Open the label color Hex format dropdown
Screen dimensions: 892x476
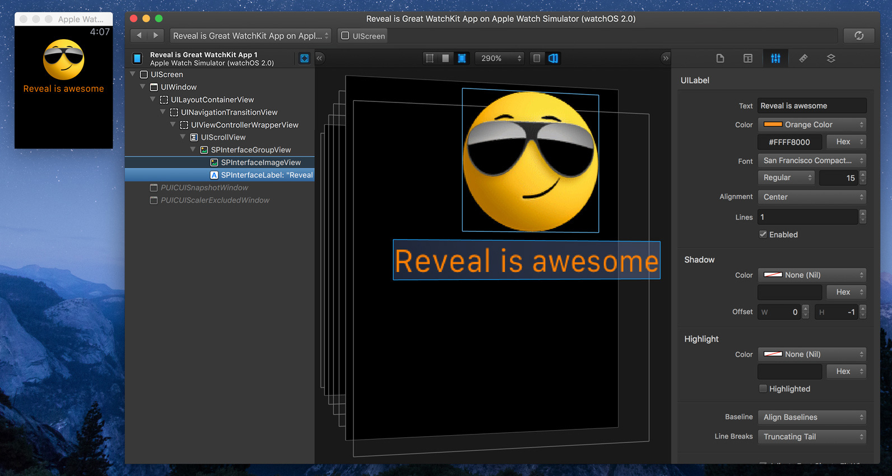click(x=847, y=142)
